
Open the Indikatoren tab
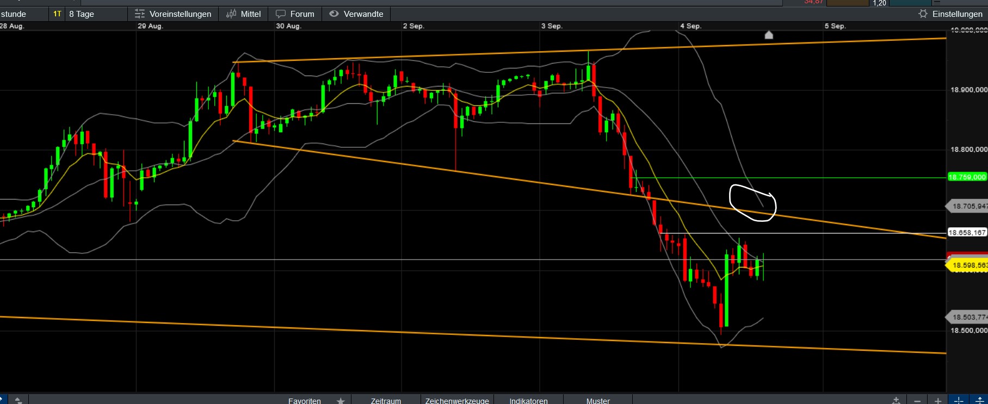(528, 401)
